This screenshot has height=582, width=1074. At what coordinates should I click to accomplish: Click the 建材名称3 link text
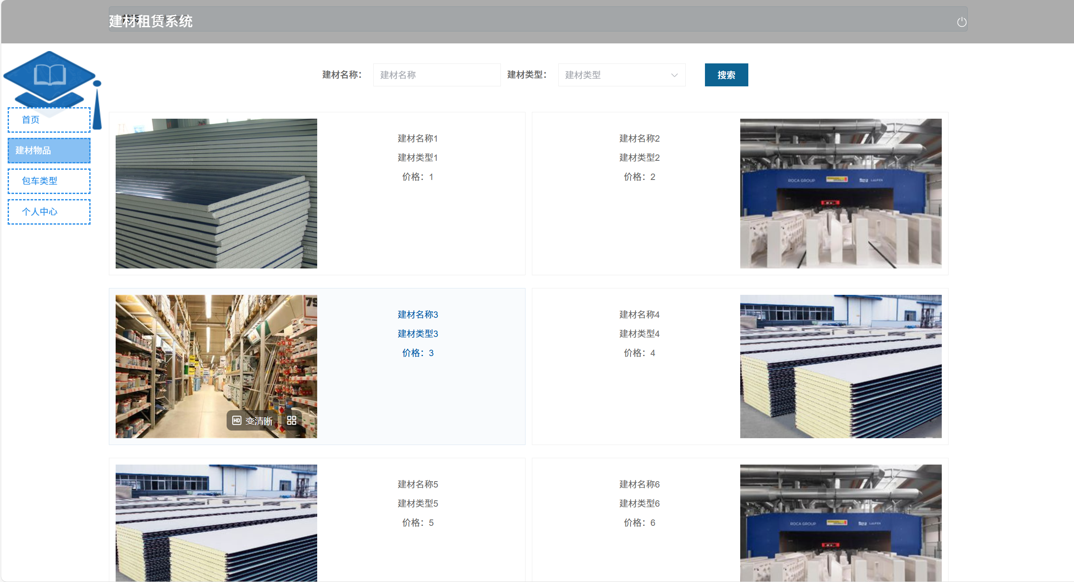tap(418, 315)
